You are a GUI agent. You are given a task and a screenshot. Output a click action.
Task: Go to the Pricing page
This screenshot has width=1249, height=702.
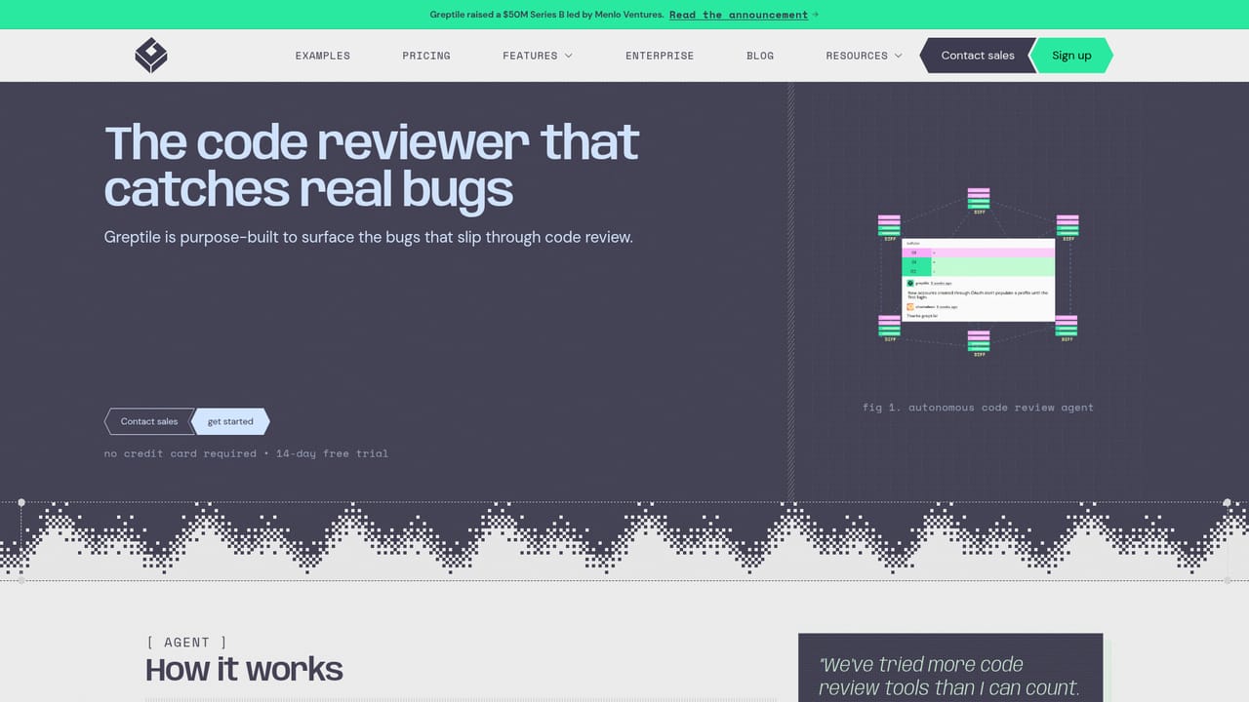tap(426, 56)
